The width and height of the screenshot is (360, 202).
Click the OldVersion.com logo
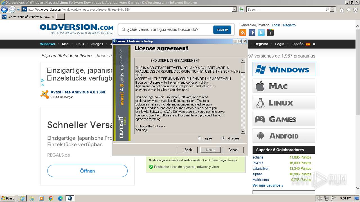(x=76, y=29)
